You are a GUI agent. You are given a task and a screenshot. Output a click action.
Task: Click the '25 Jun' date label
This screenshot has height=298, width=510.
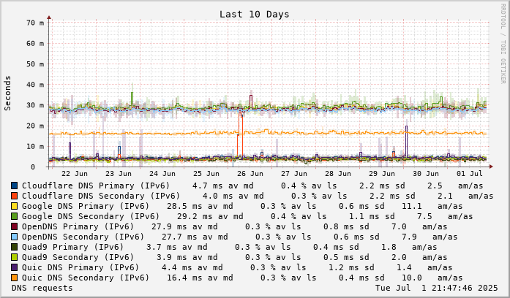[206, 174]
